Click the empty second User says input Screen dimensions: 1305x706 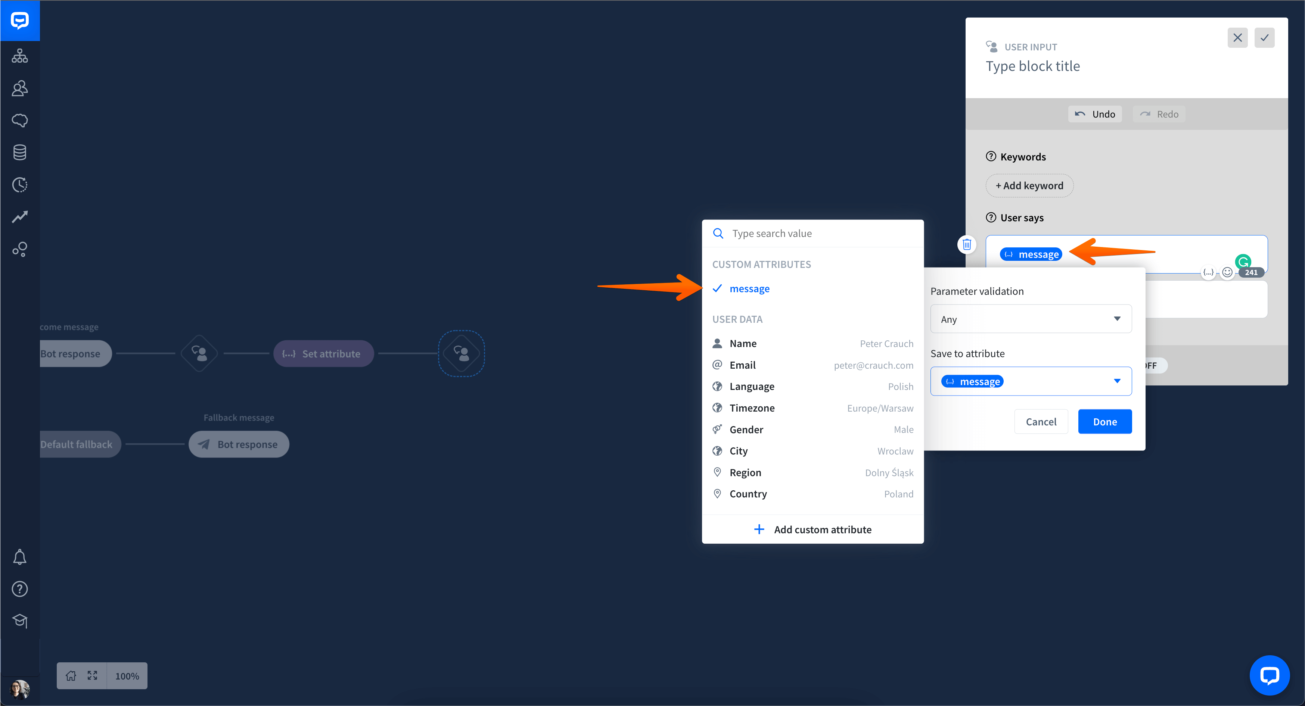tap(1206, 300)
